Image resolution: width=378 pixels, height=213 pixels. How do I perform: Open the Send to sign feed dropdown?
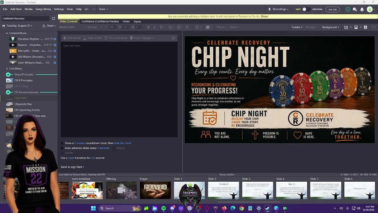click(x=72, y=167)
